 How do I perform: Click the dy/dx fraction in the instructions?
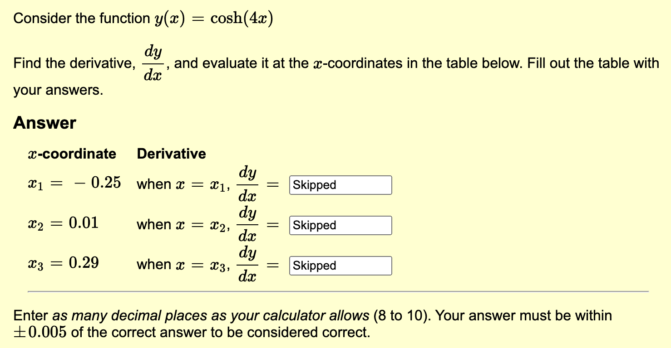pos(153,63)
